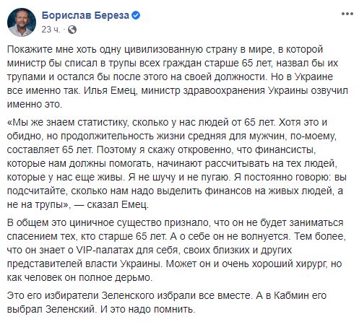Image resolution: width=359 pixels, height=322 pixels.
Task: Click the paragraph starting 'В общем это циничное'
Action: click(x=176, y=250)
